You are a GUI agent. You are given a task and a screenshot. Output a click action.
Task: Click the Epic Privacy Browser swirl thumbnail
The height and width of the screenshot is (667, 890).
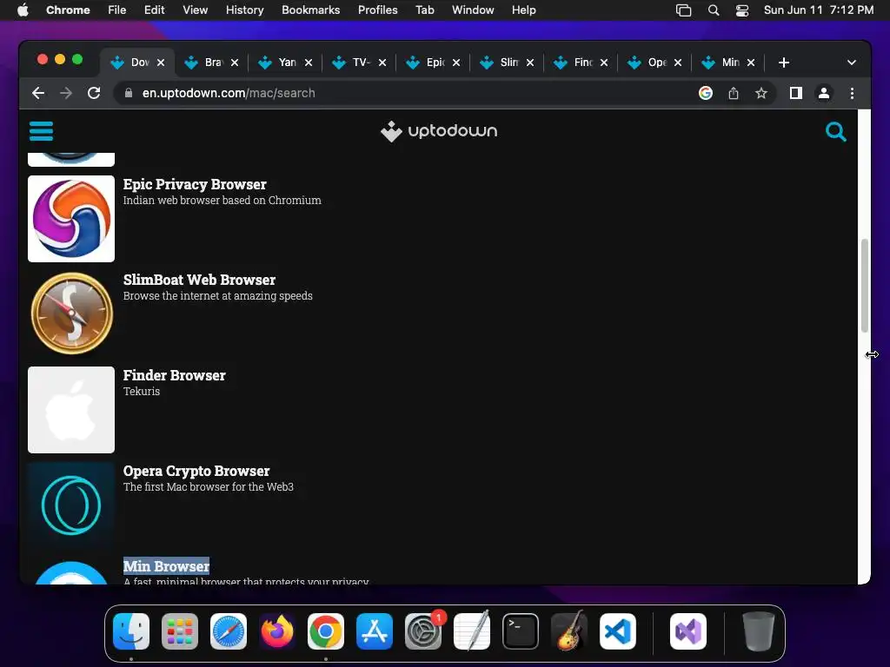[x=71, y=218]
